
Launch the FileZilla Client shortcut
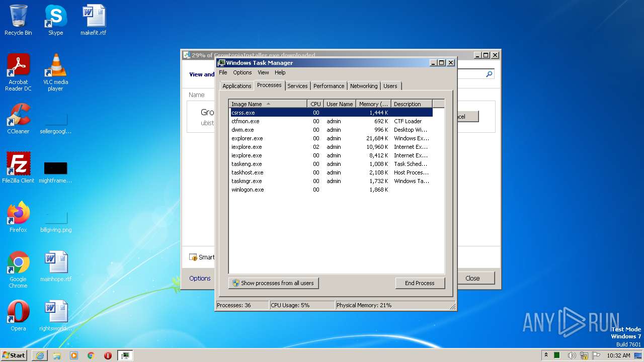click(x=18, y=167)
